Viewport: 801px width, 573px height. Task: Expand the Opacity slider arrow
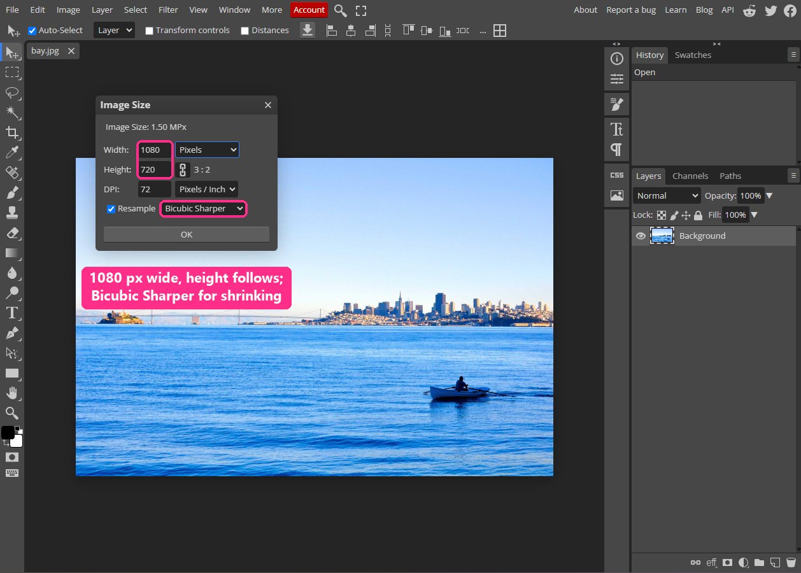coord(769,196)
